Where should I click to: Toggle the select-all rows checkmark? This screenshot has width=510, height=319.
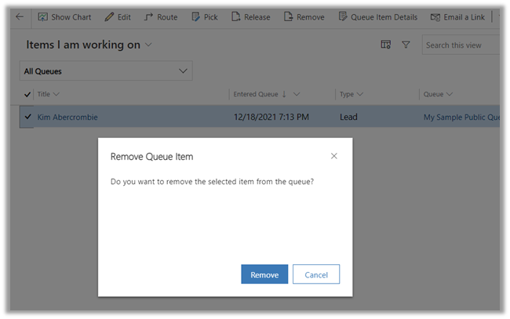[x=28, y=94]
